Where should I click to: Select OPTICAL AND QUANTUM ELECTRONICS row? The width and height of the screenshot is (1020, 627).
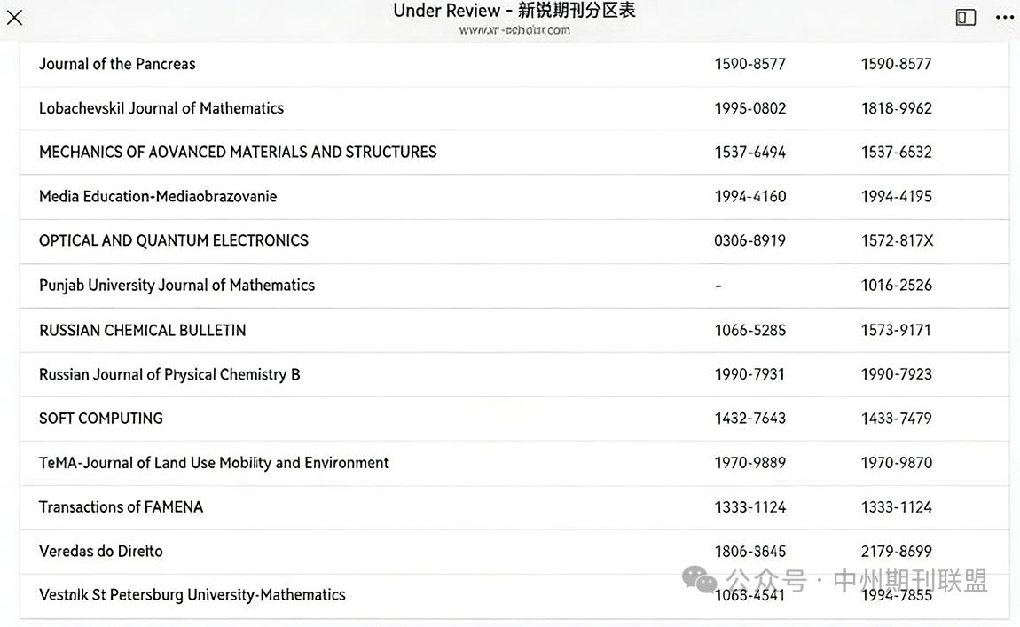pyautogui.click(x=173, y=240)
